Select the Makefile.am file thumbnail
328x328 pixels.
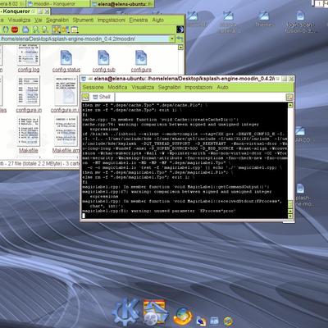coord(66,131)
